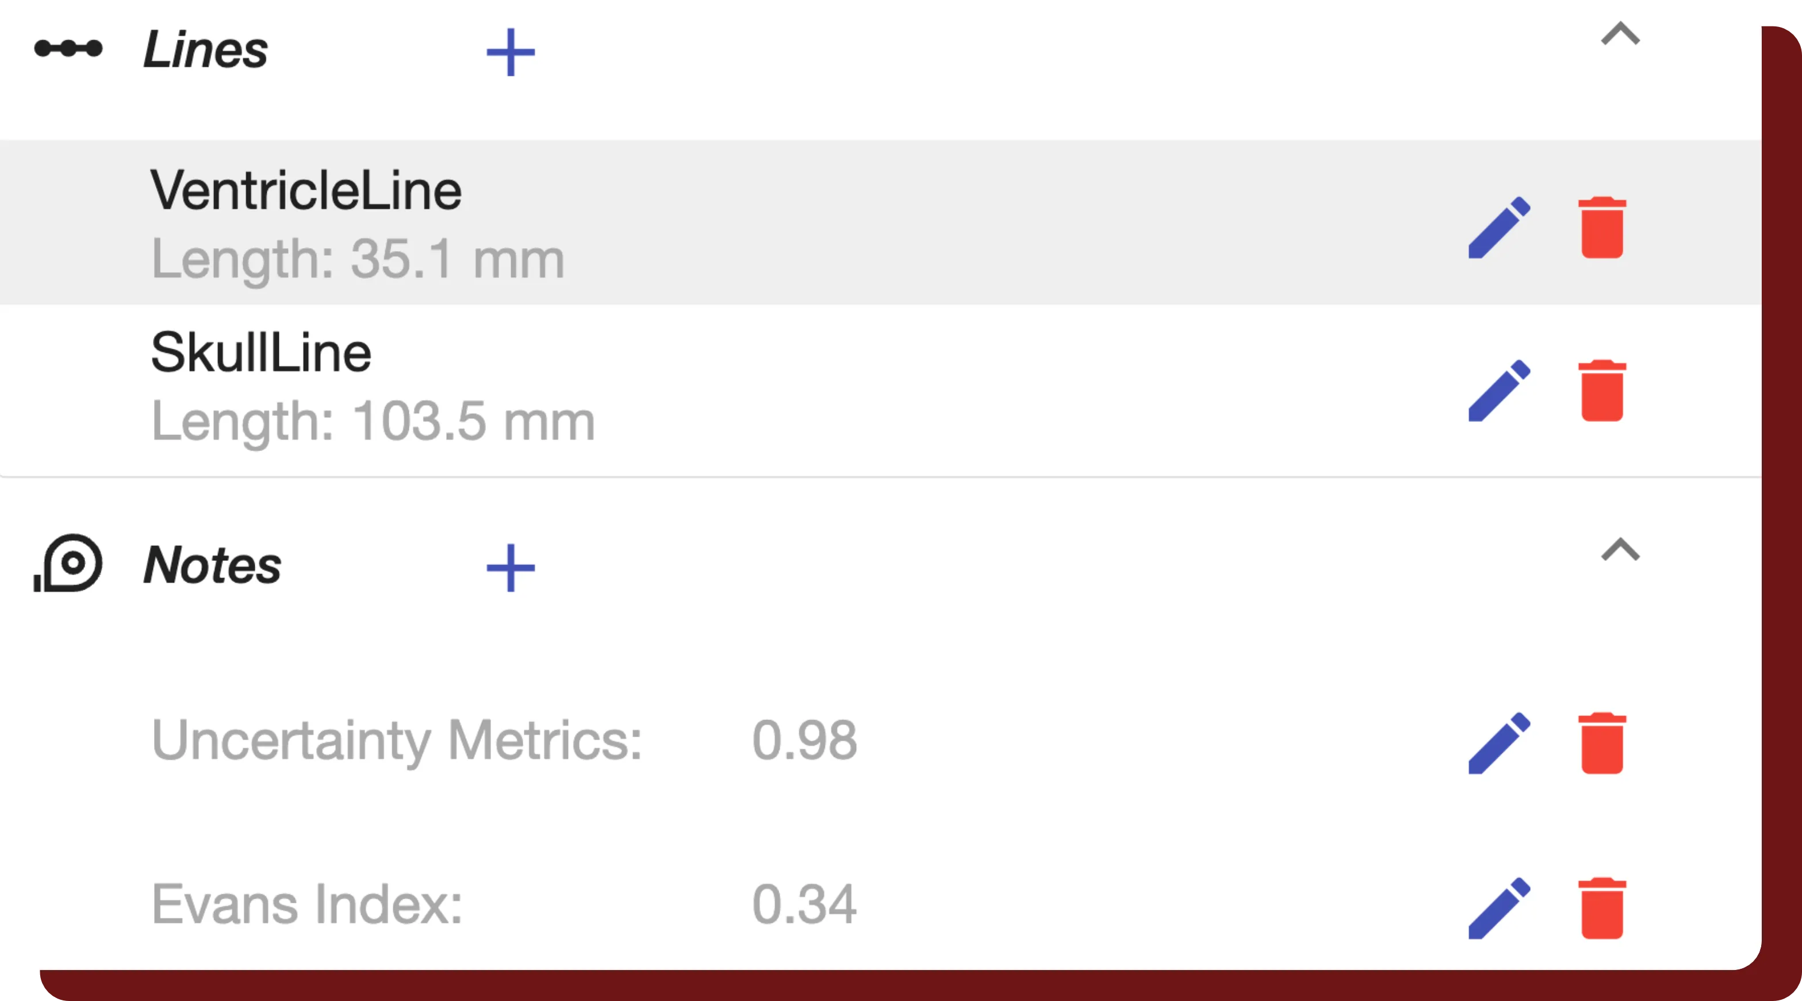
Task: Collapse the Lines section chevron
Action: point(1620,34)
